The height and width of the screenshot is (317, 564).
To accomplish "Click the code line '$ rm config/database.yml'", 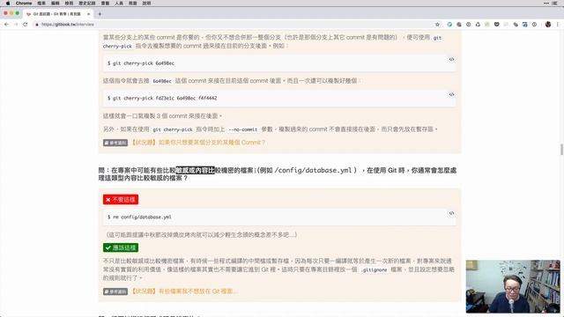I will pos(139,217).
